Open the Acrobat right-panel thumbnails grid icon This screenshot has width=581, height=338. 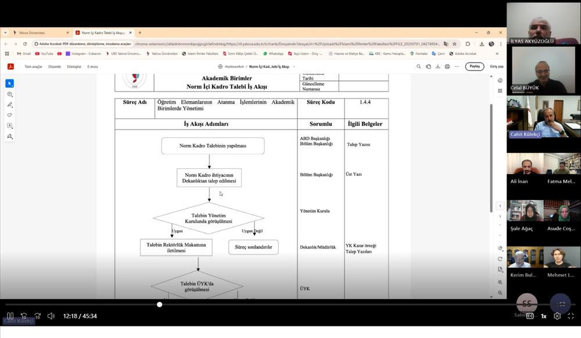click(x=500, y=90)
